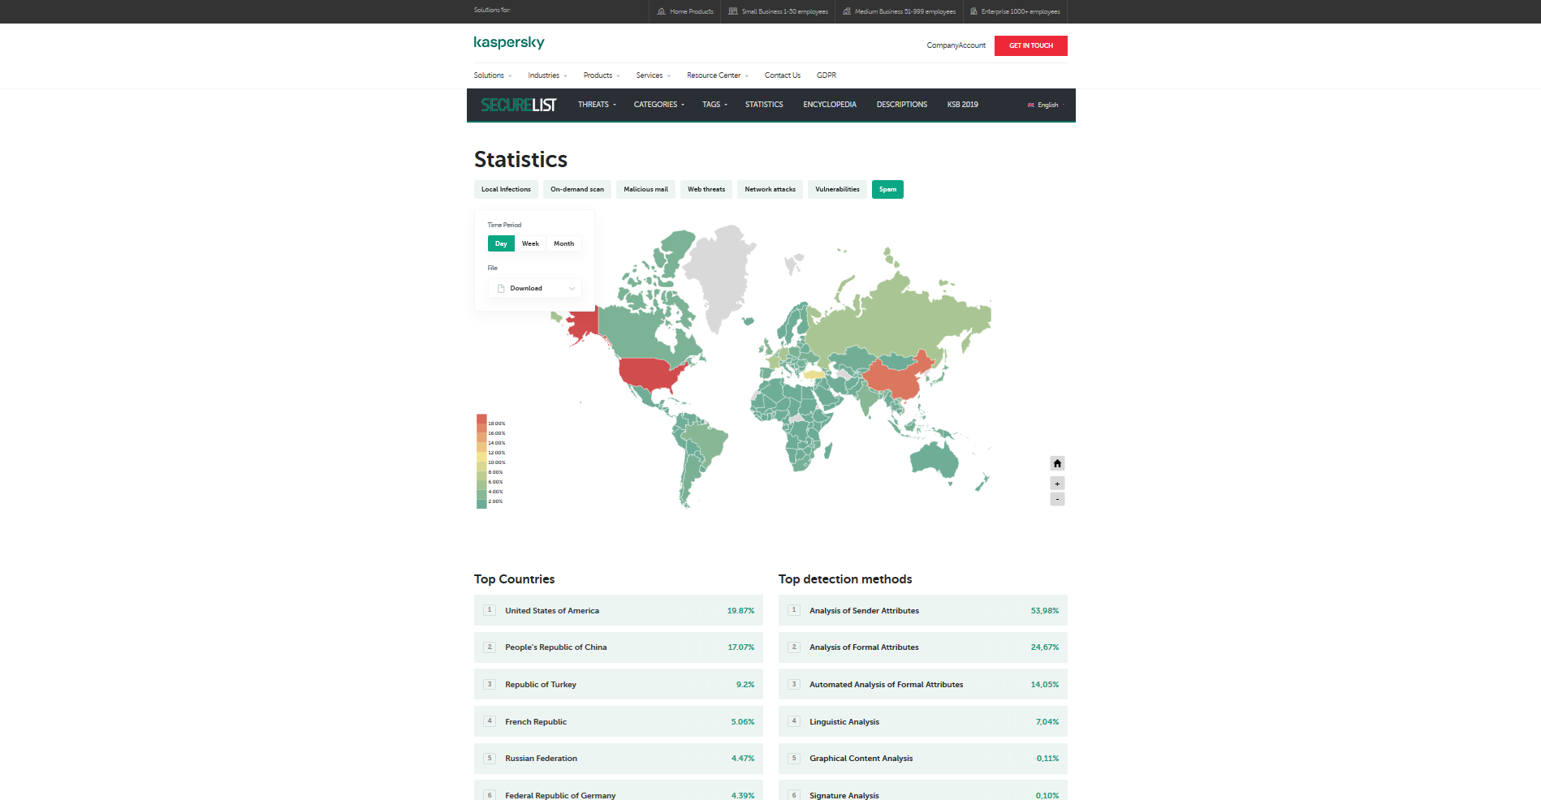1541x800 pixels.
Task: Click the Republic of Turkey row
Action: click(619, 685)
